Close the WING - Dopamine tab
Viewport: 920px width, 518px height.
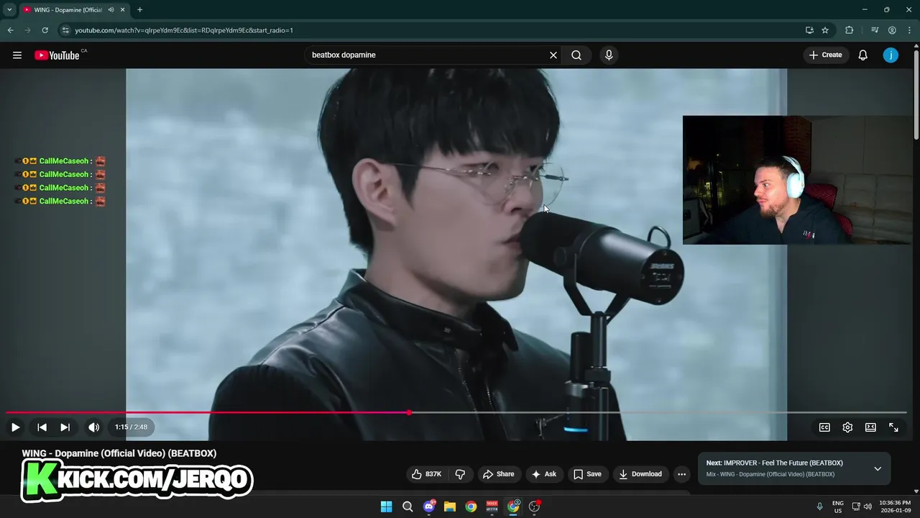click(123, 10)
